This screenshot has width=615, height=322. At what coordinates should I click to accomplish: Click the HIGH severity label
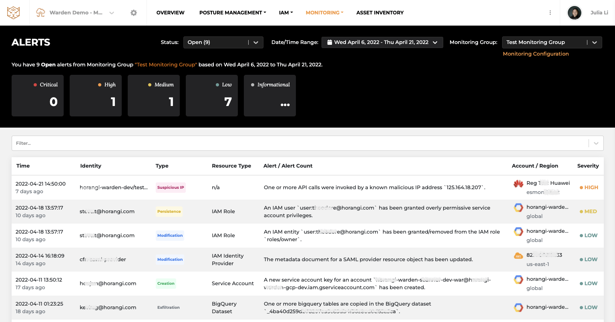589,187
